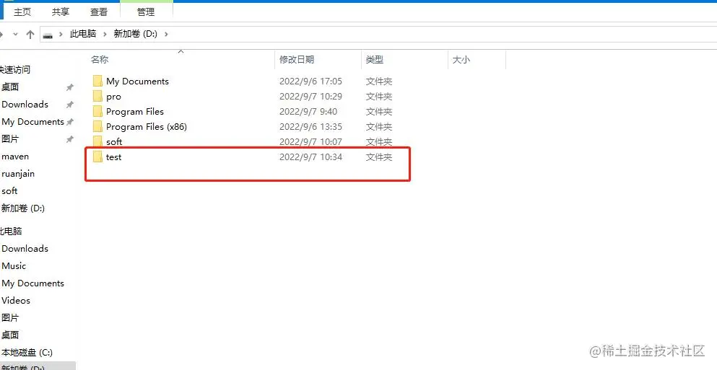717x370 pixels.
Task: Open 图片 under 此电脑
Action: [10, 318]
